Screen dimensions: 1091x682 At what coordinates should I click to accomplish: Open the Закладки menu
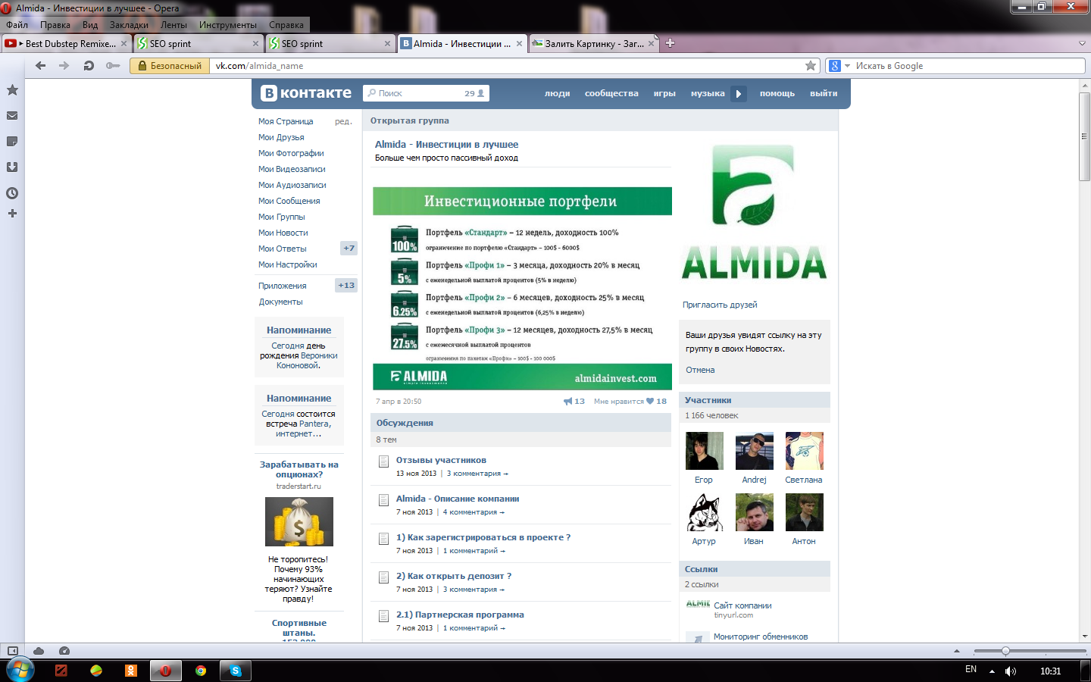129,25
